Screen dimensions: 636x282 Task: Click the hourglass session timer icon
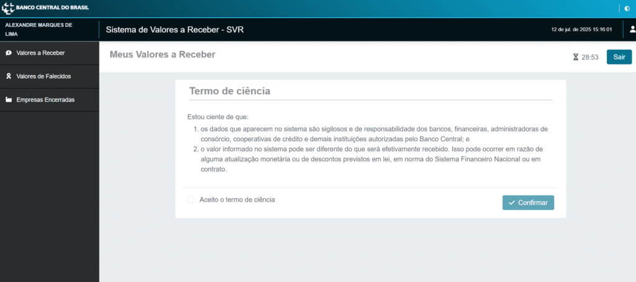(576, 57)
